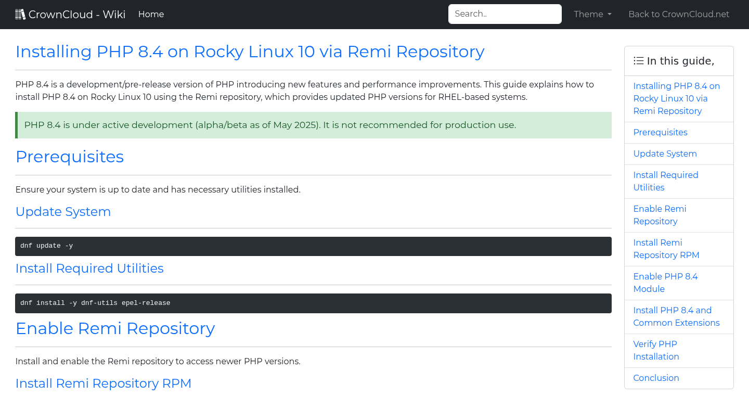Click the list icon beside 'In this guide,'
Screen dimensions: 749x396
[x=638, y=60]
